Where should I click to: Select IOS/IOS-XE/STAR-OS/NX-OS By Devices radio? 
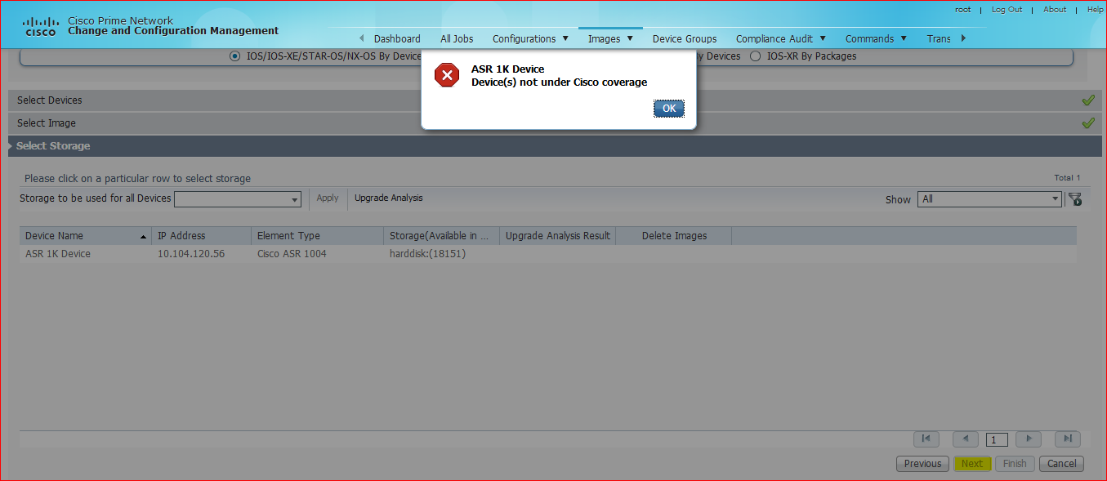coord(235,56)
